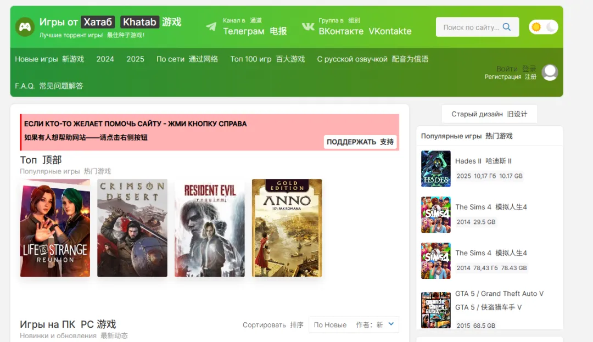Click the Регистрация link
The image size is (593, 342).
coord(511,77)
